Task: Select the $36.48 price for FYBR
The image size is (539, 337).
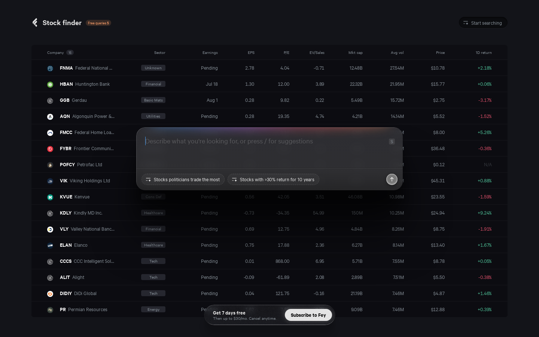Action: click(x=438, y=149)
